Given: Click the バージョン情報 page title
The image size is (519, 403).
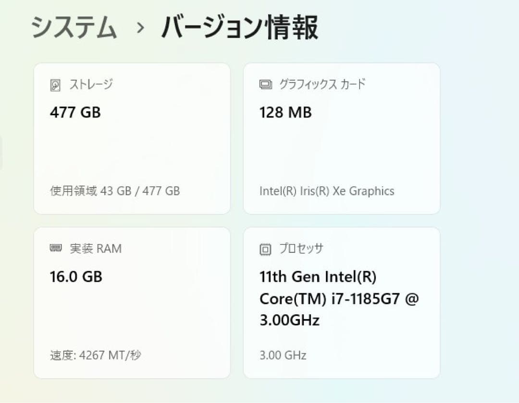Looking at the screenshot, I should tap(240, 28).
